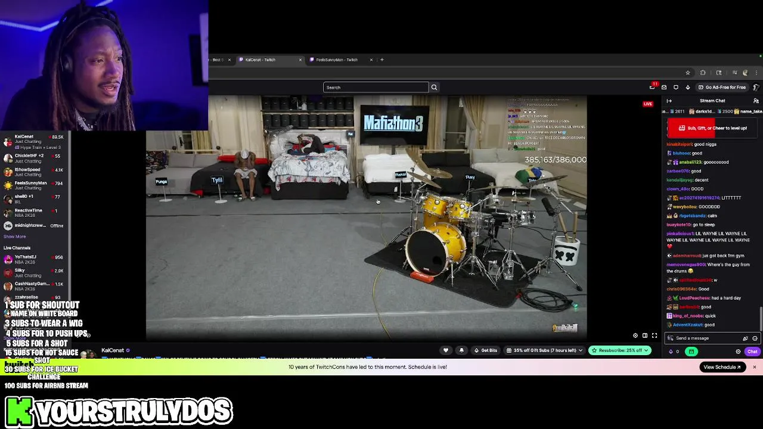The height and width of the screenshot is (429, 763).
Task: Open Twitch notifications inbox with badge 11
Action: click(x=652, y=87)
